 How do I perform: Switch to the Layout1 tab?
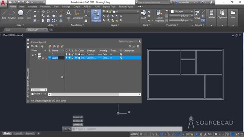pyautogui.click(x=18, y=133)
